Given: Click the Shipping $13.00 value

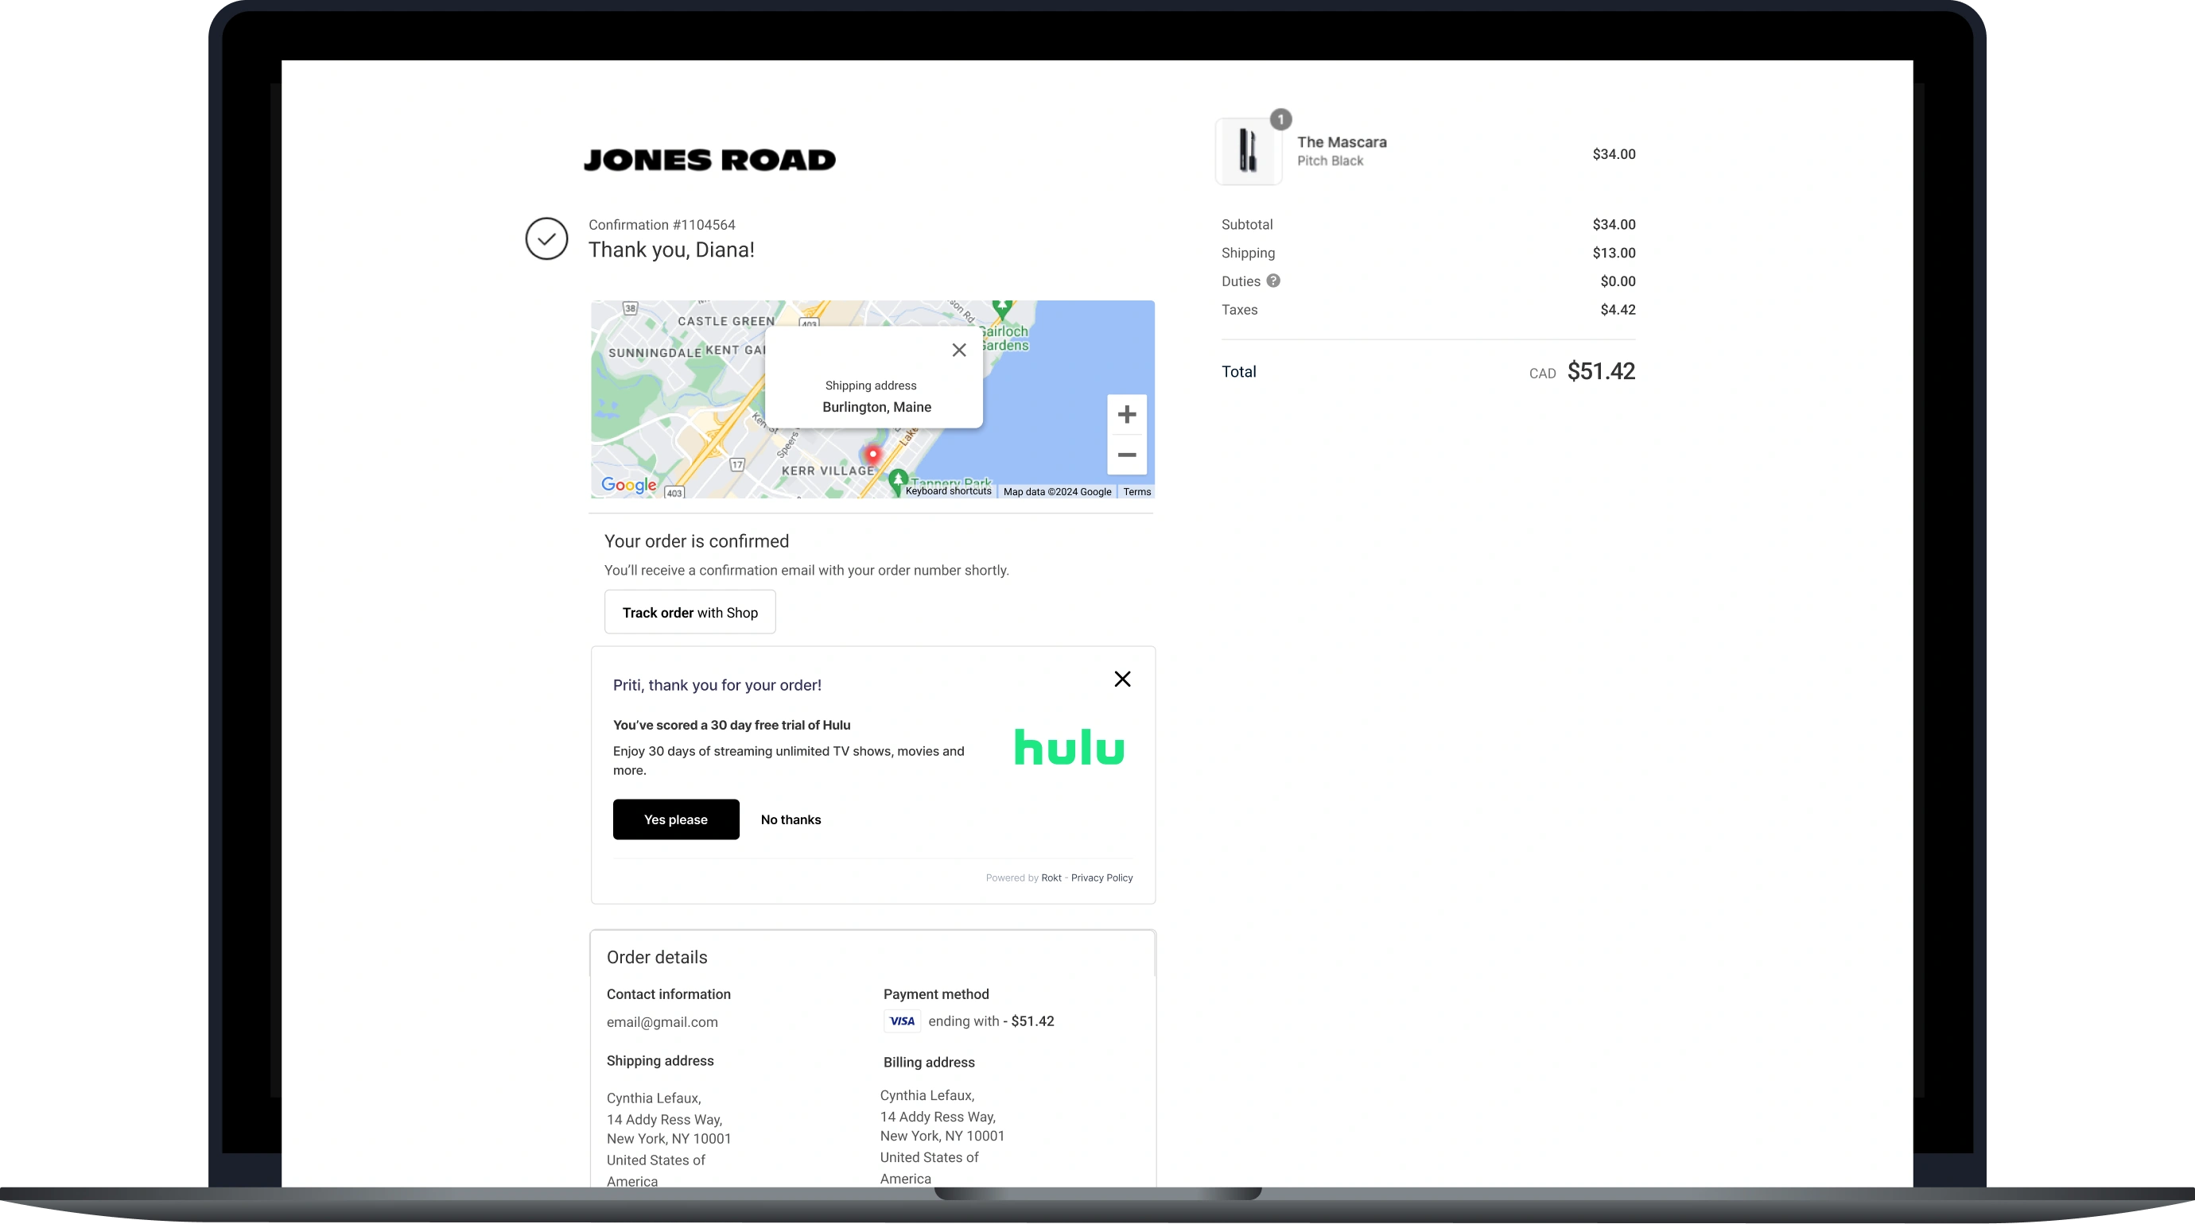Looking at the screenshot, I should pos(1613,253).
